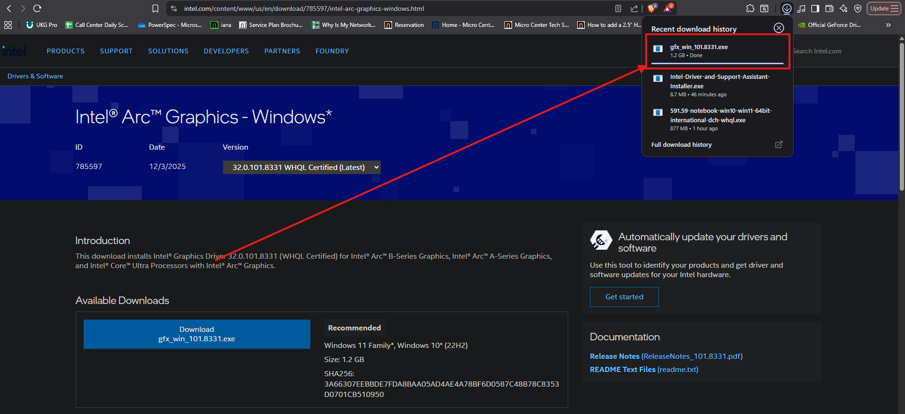Open the How to add a 2.5" H... bookmark

point(609,25)
